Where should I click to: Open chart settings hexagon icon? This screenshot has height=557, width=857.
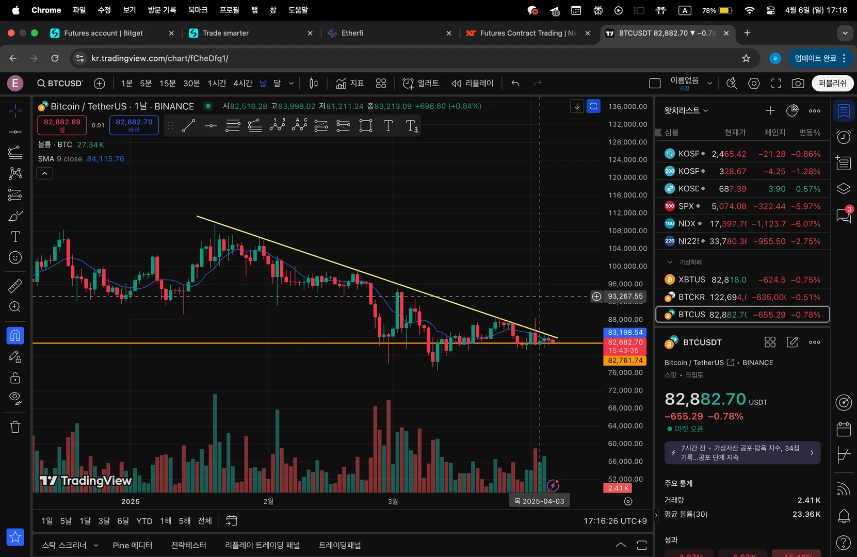tap(754, 84)
